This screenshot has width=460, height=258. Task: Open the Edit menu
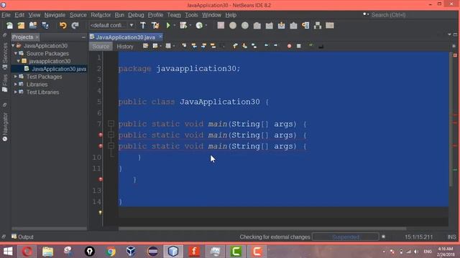tap(19, 15)
